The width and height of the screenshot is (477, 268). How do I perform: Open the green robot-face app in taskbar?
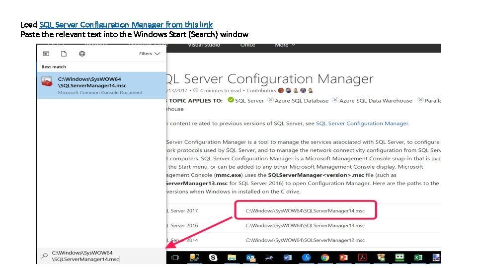399,258
